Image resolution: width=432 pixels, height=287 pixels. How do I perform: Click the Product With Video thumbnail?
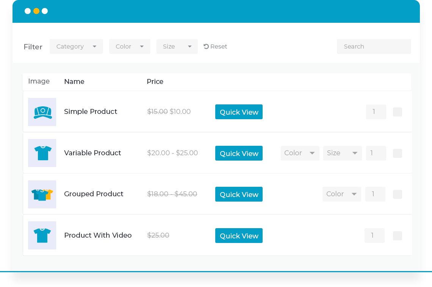coord(42,235)
